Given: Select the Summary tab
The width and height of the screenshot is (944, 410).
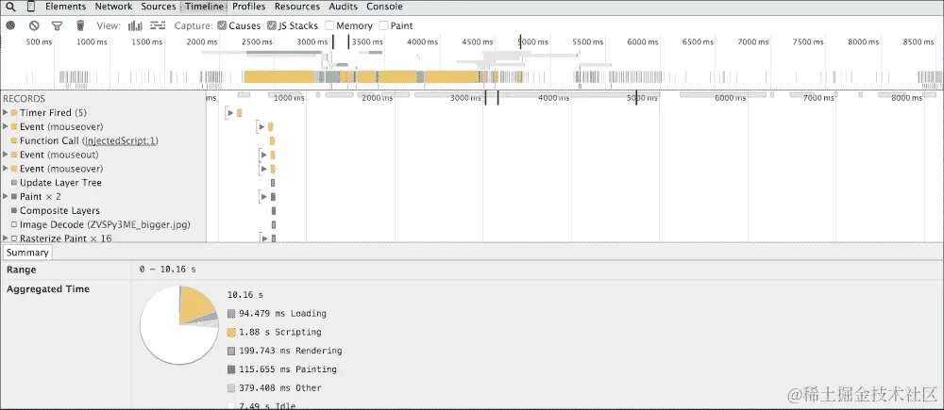Looking at the screenshot, I should 27,253.
